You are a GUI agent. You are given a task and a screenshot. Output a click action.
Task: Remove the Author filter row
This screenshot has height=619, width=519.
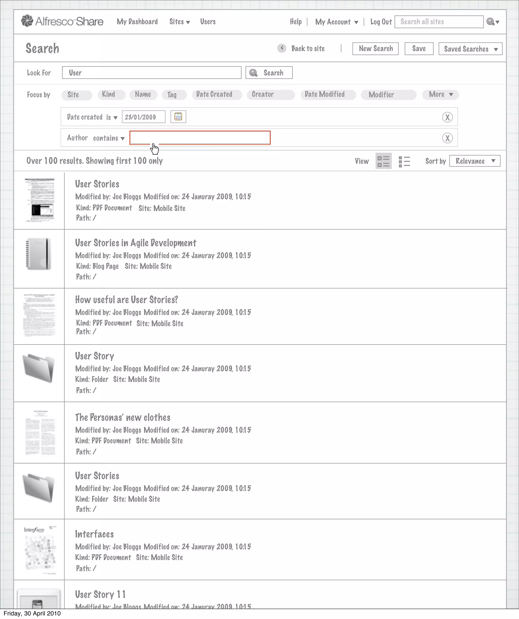point(447,138)
